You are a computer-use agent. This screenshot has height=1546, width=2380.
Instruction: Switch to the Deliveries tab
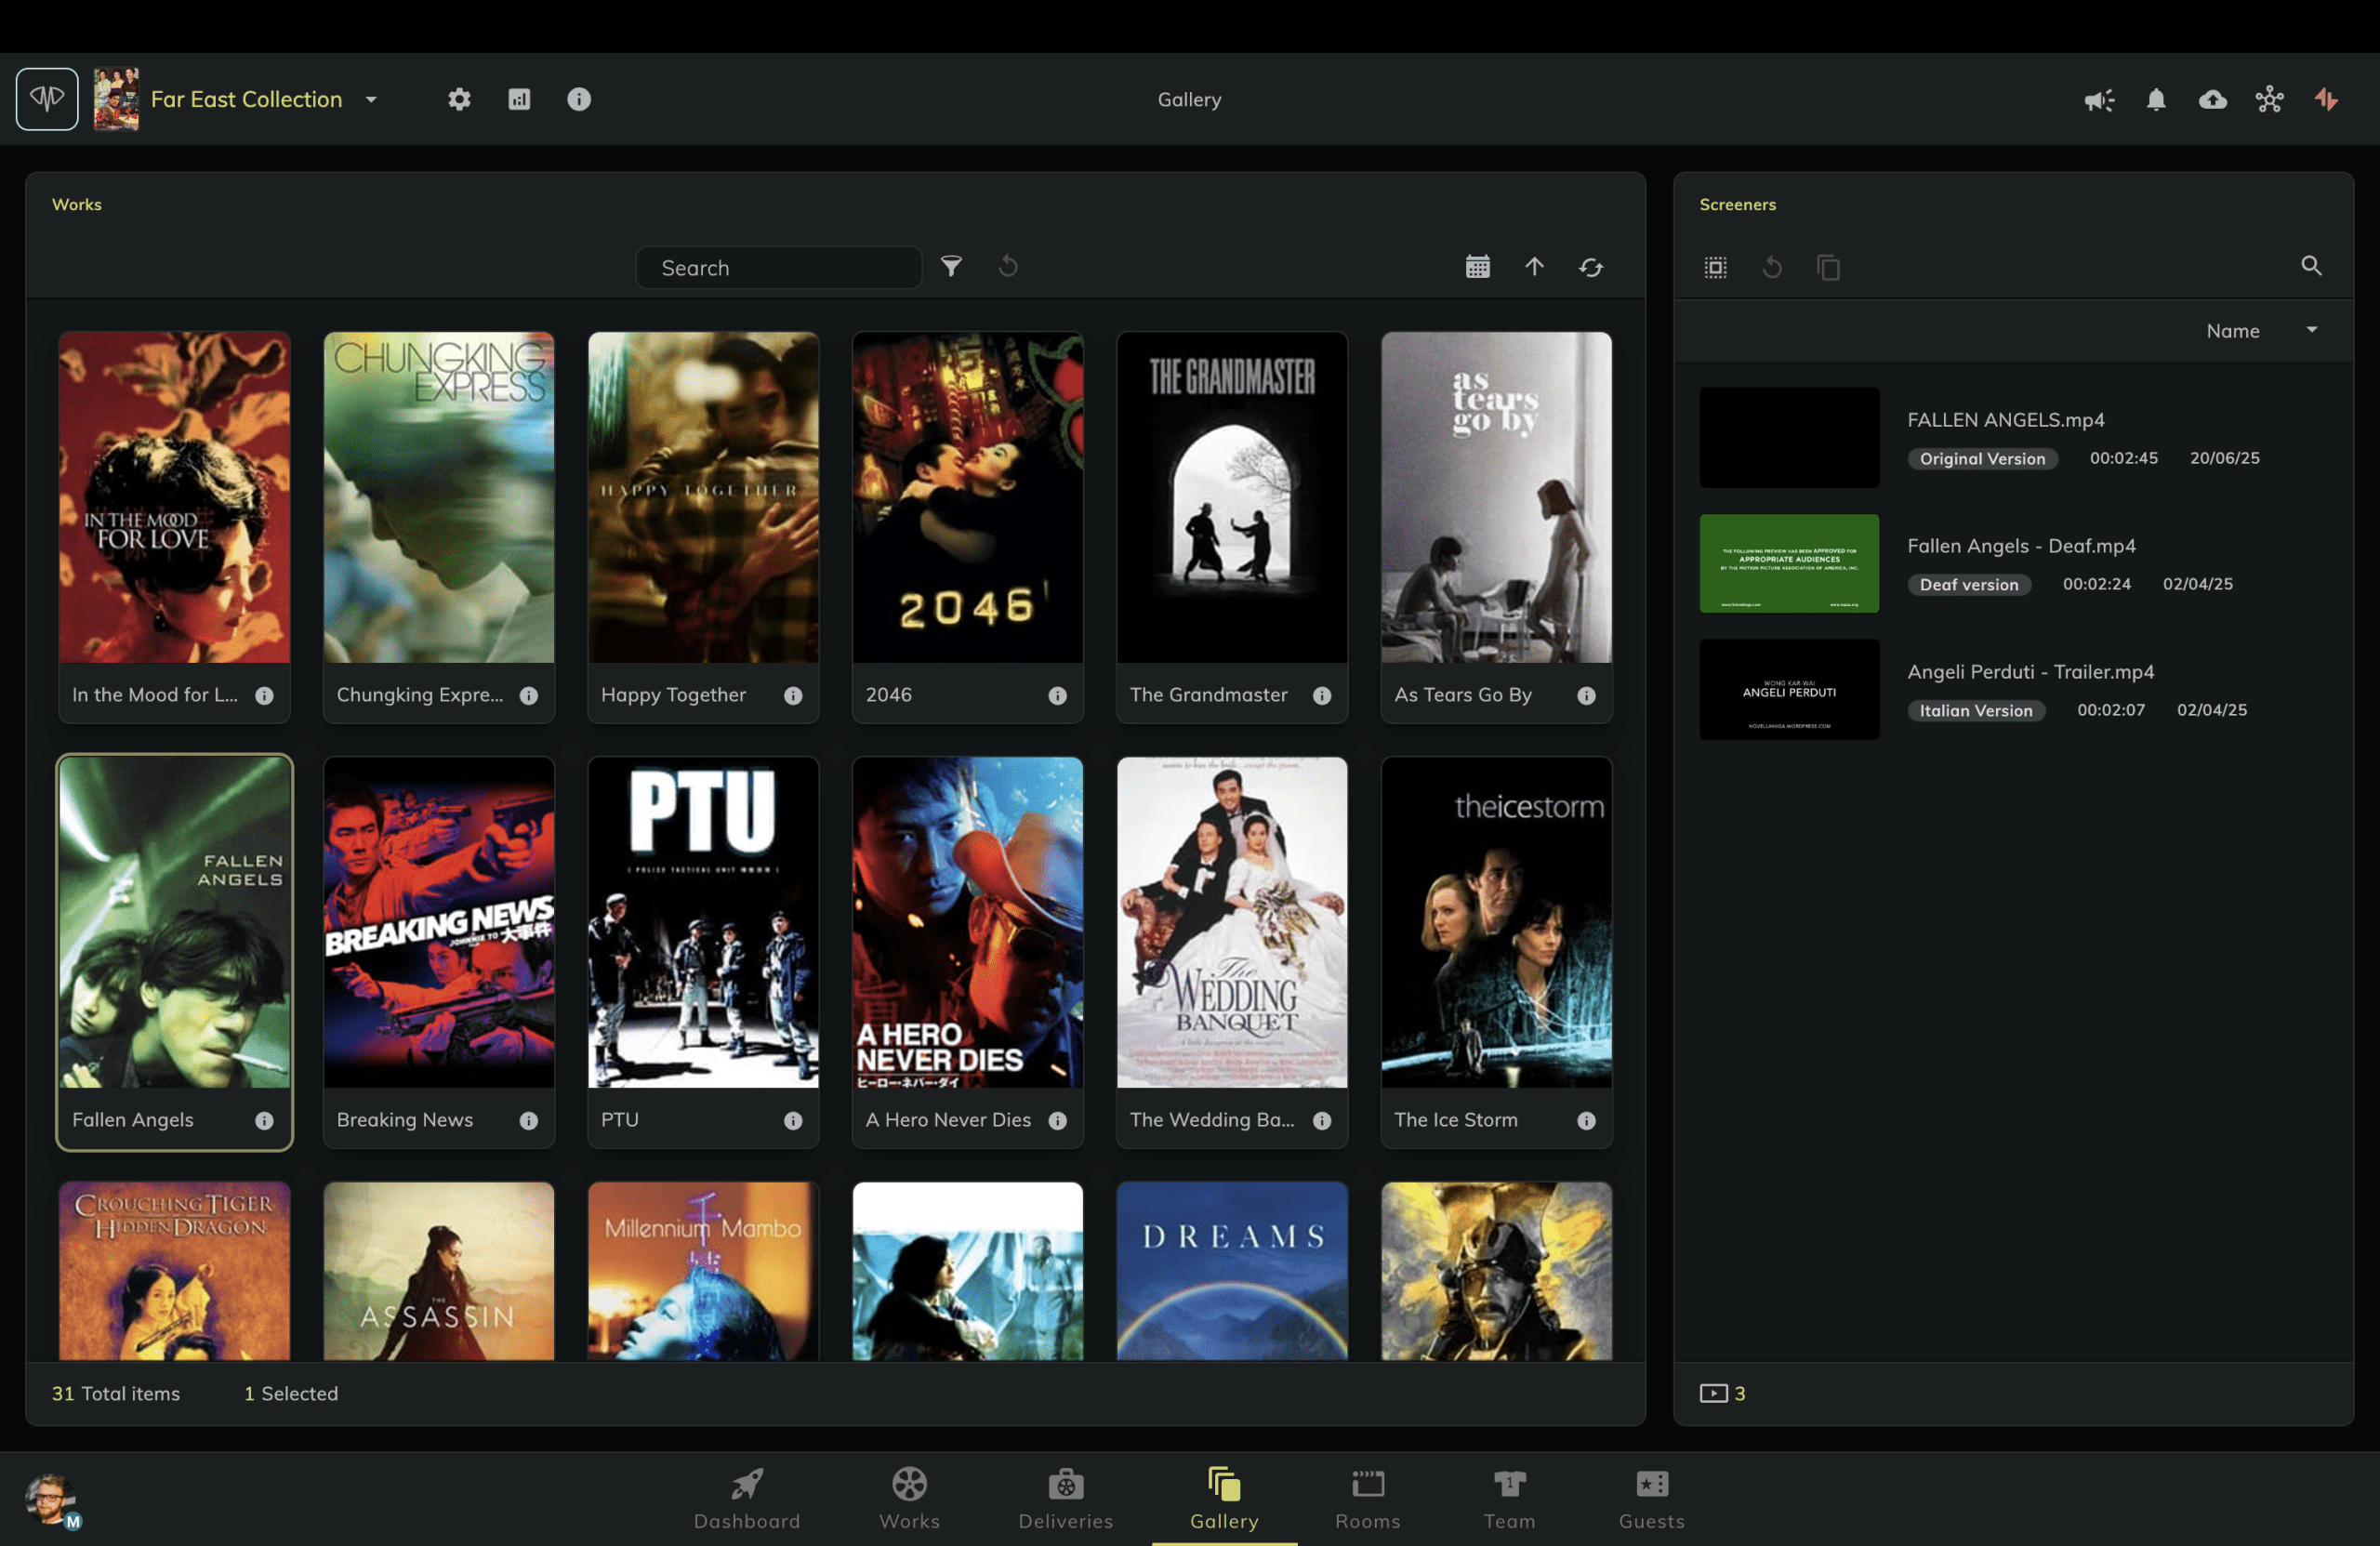tap(1065, 1498)
